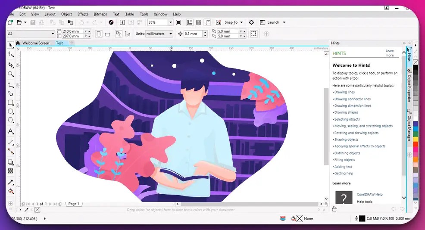
Task: Toggle Treat as Filled button
Action: (254, 34)
